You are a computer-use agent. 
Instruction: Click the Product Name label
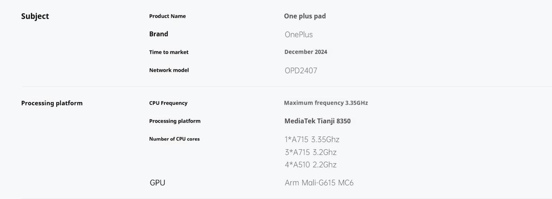pos(167,16)
